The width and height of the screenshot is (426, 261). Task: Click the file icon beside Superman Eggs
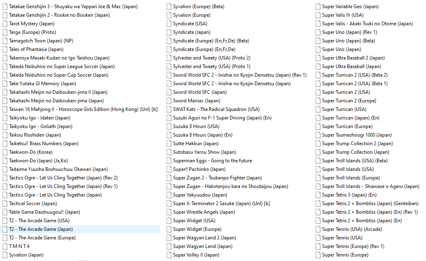(169, 161)
